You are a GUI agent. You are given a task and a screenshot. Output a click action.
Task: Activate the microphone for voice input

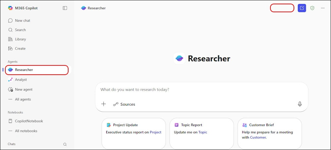[x=300, y=104]
